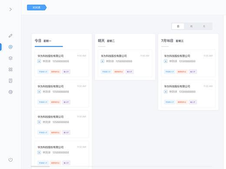
Task: Click contact icon in fourth 今日 card
Action: click(x=39, y=153)
